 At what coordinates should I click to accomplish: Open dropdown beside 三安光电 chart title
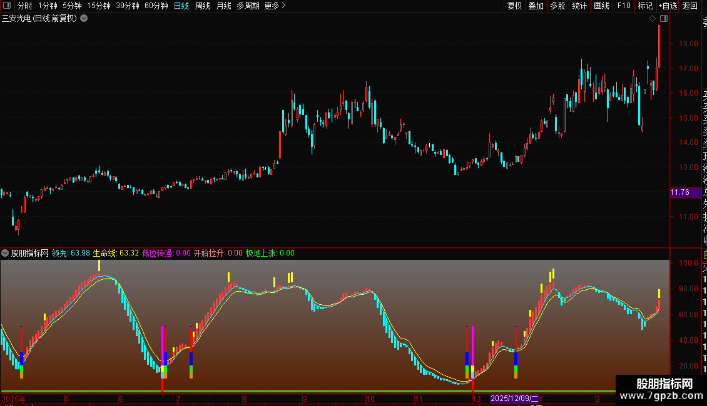pyautogui.click(x=84, y=19)
